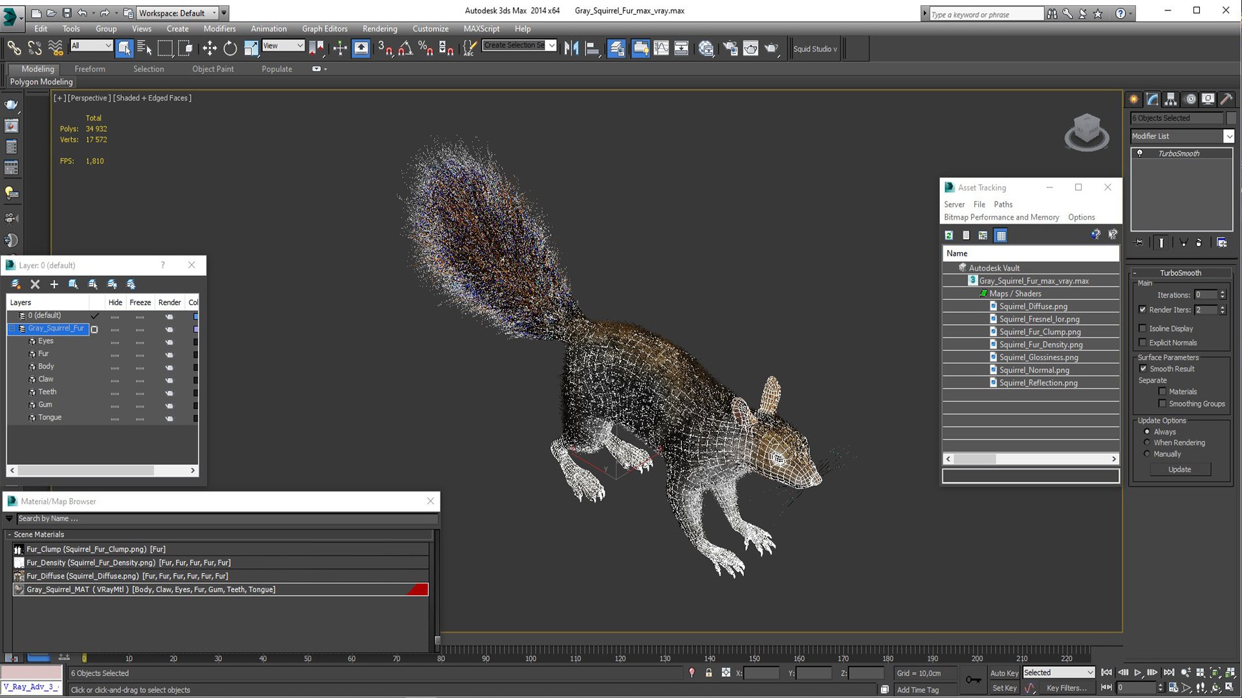Click the TurboSmooth Update button
The width and height of the screenshot is (1242, 698).
[x=1180, y=469]
